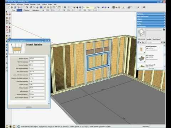The image size is (171, 128).
Task: Open components navigation home dropdown
Action: (144, 42)
